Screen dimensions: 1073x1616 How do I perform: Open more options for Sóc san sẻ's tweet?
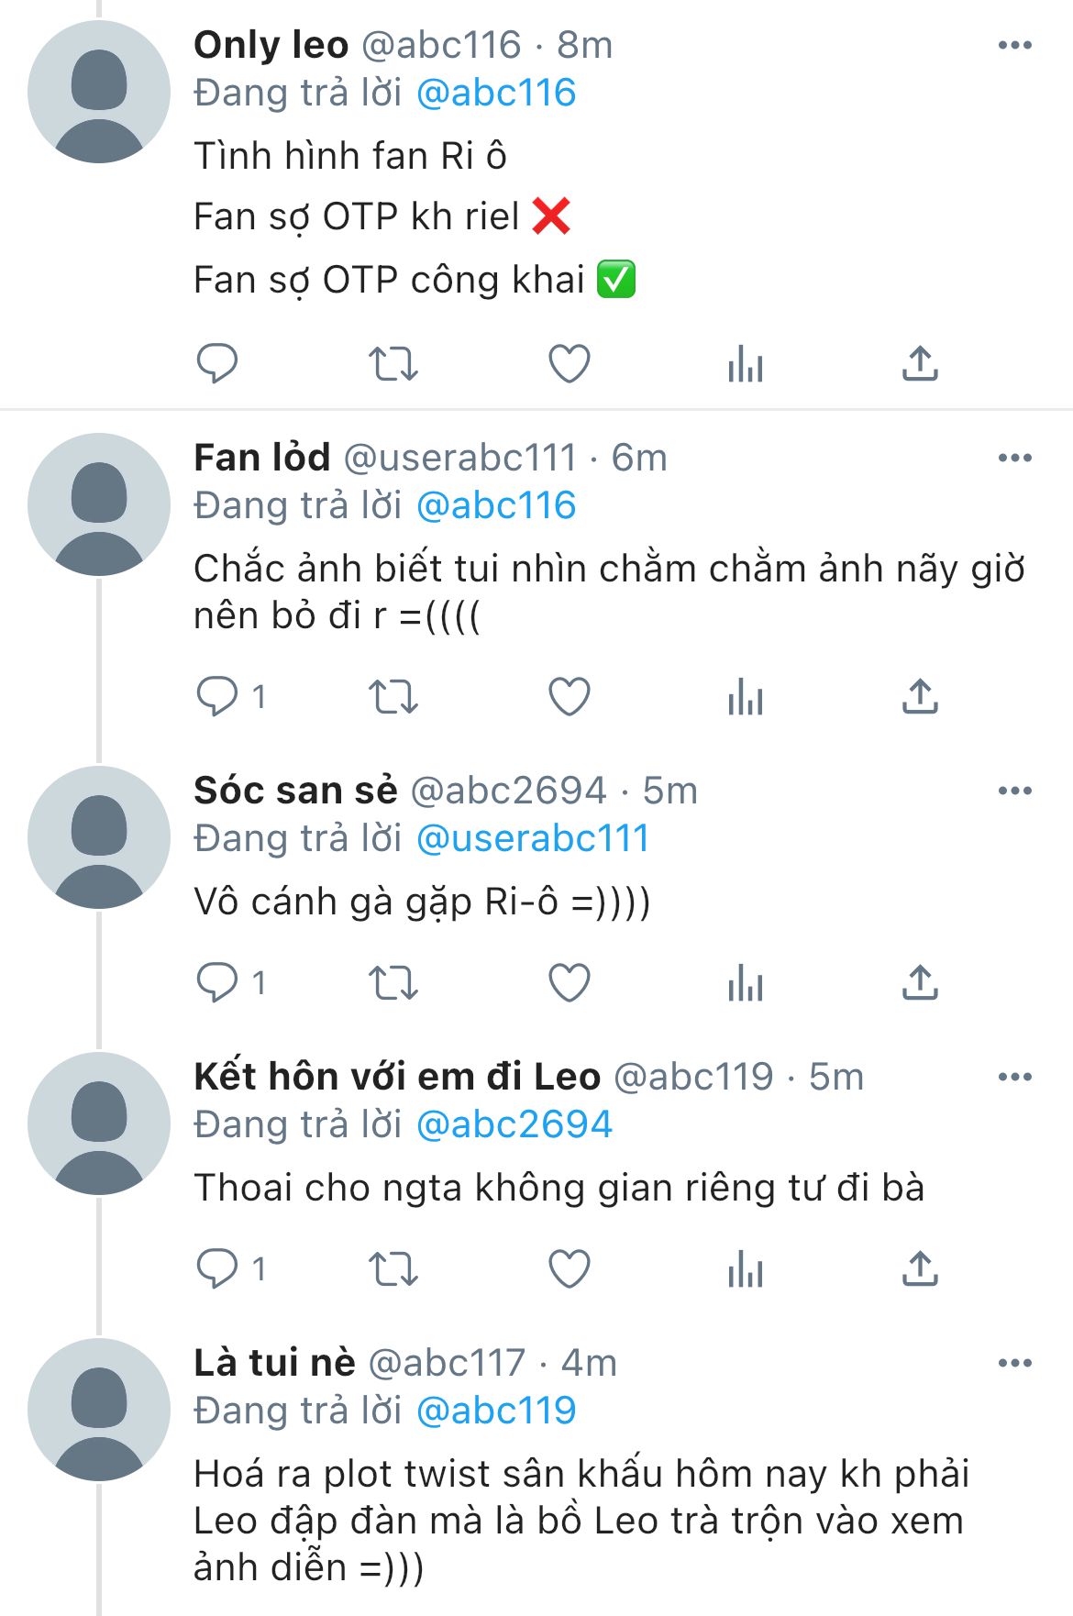pyautogui.click(x=1014, y=791)
